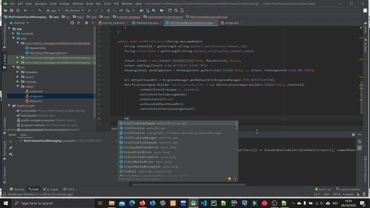This screenshot has width=370, height=208.
Task: Click the three-dot menu in autocomplete popup
Action: (x=235, y=179)
